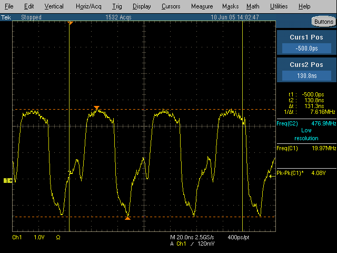Screen dimensions: 337x253
Task: Open the Measure menu
Action: tap(202, 6)
